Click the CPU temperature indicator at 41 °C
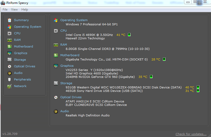211x137 pixels. click(129, 35)
